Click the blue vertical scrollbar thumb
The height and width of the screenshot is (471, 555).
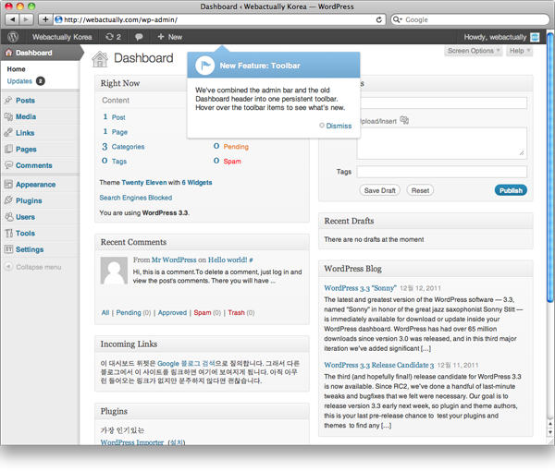550,168
